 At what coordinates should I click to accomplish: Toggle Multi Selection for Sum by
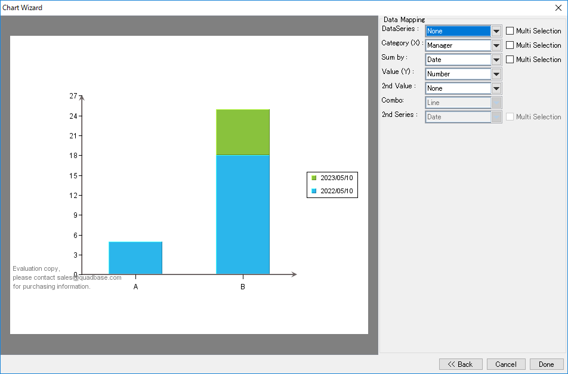pos(510,60)
